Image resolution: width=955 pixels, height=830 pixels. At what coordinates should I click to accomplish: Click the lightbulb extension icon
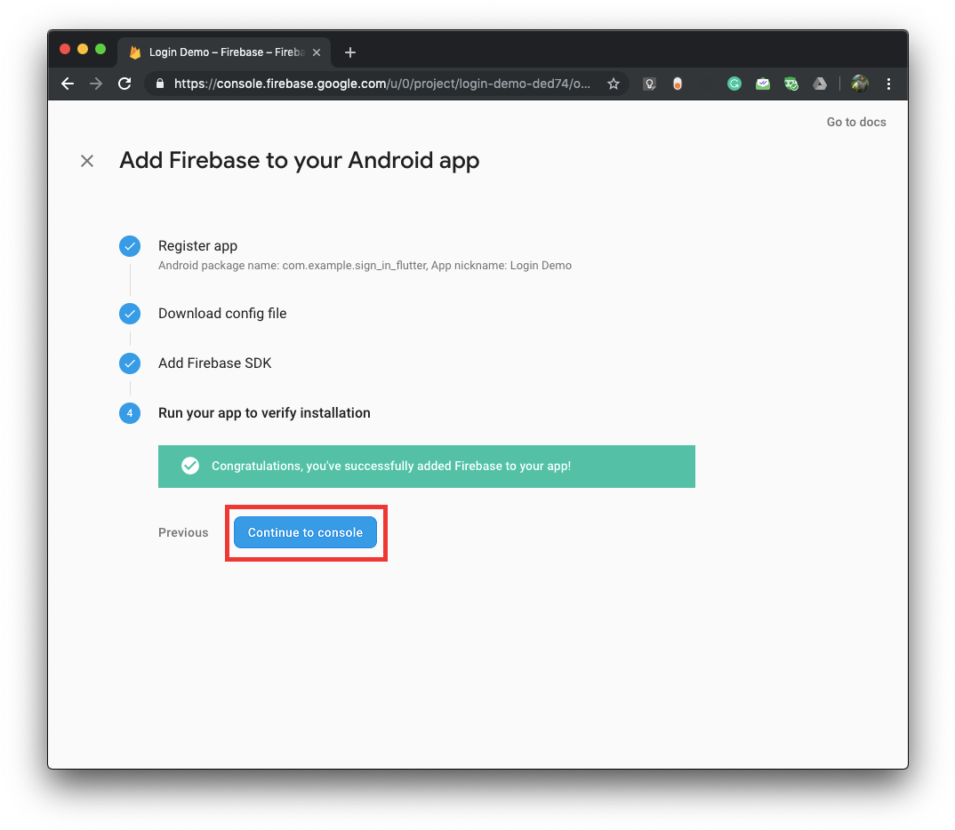pos(649,84)
